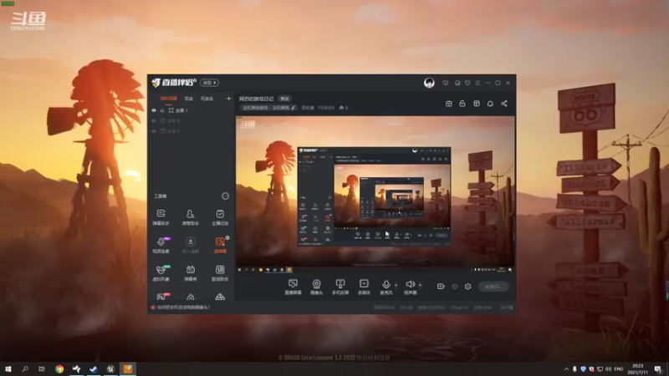The width and height of the screenshot is (669, 376).
Task: Open the hamburger menu in title bar
Action: tap(477, 83)
